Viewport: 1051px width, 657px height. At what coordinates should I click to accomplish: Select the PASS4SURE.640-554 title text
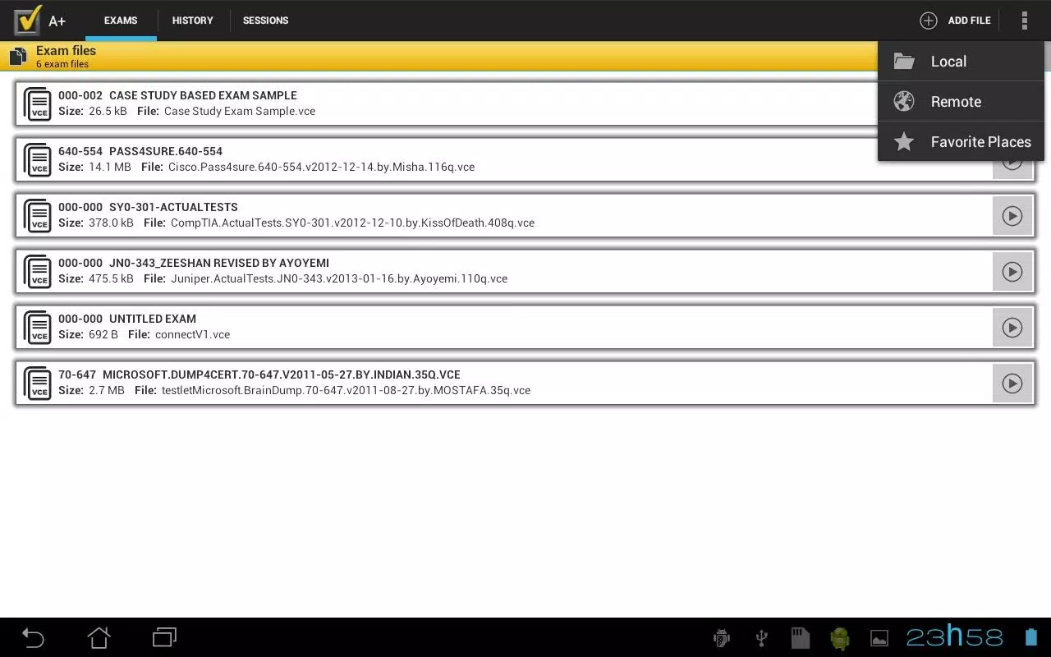pyautogui.click(x=166, y=151)
